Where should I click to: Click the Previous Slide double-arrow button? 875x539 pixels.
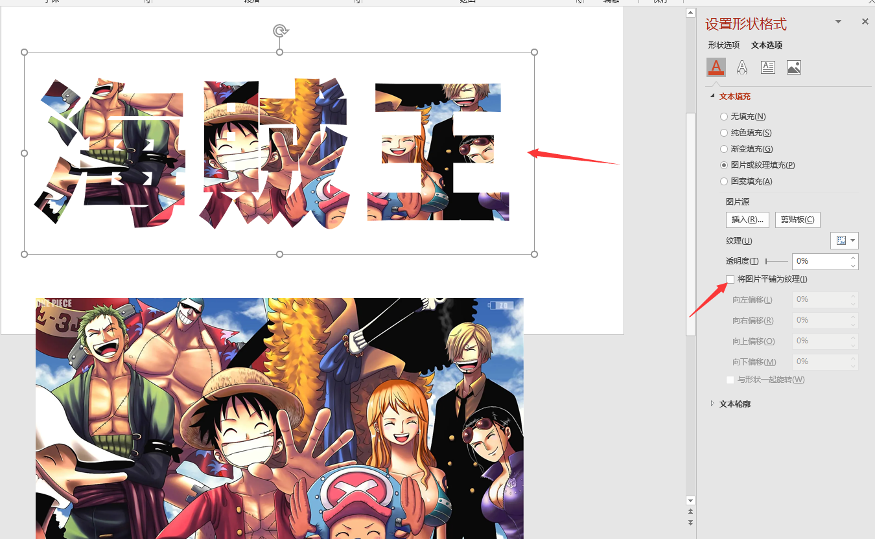pos(690,512)
